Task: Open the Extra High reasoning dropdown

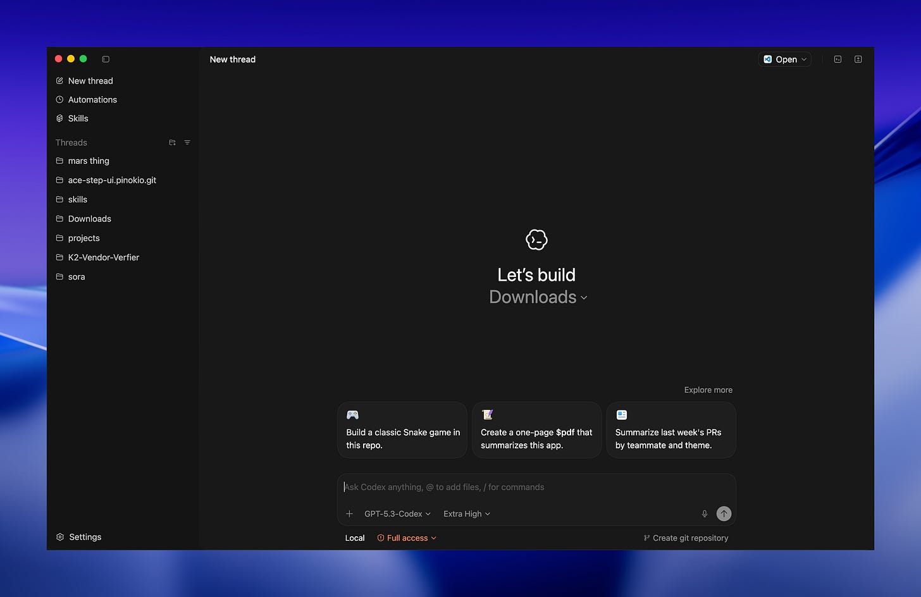Action: point(467,514)
